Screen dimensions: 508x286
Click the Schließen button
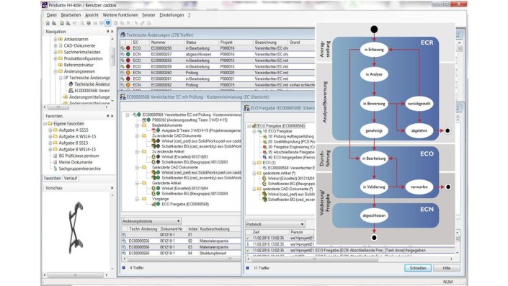[x=418, y=268]
